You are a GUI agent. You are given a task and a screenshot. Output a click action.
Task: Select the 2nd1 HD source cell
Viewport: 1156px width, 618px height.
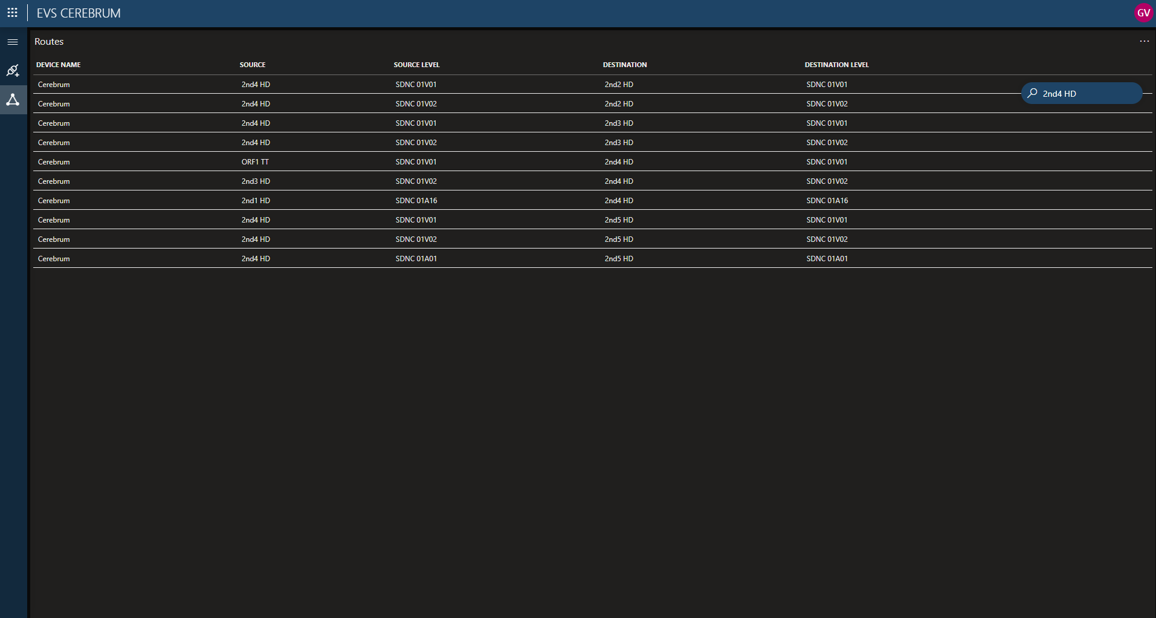256,201
